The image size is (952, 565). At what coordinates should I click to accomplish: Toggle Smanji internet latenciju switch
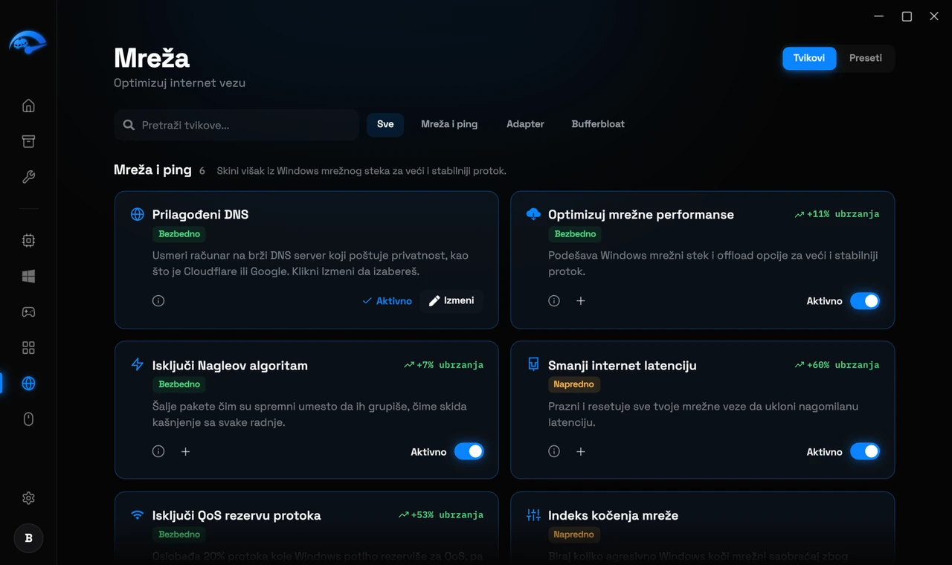coord(865,451)
